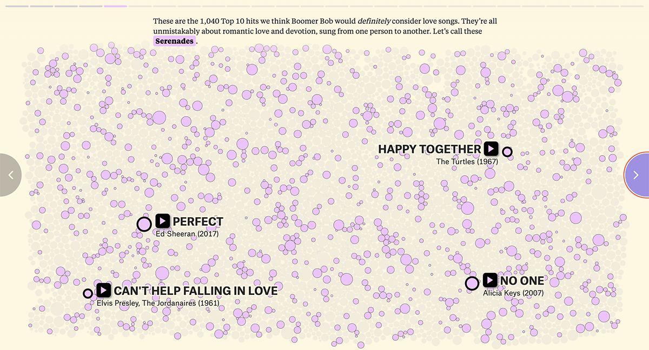
Task: Go back using the left chevron arrow
Action: tap(11, 175)
